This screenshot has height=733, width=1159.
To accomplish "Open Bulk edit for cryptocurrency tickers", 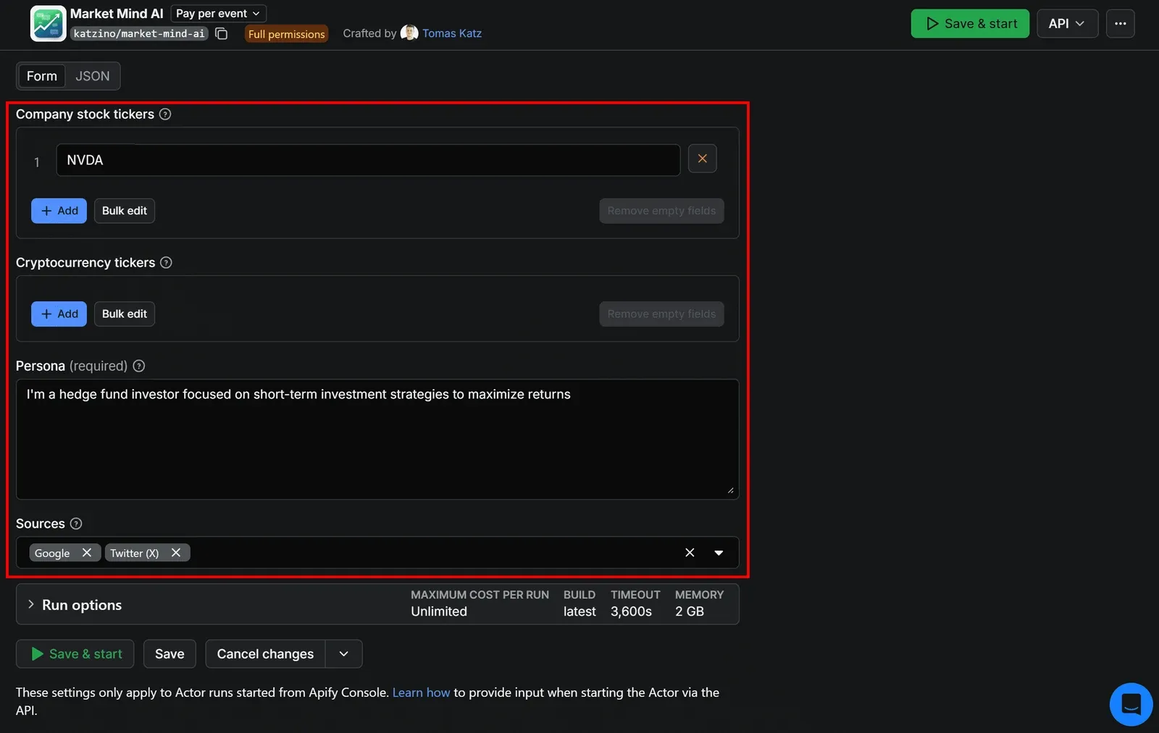I will [x=125, y=314].
